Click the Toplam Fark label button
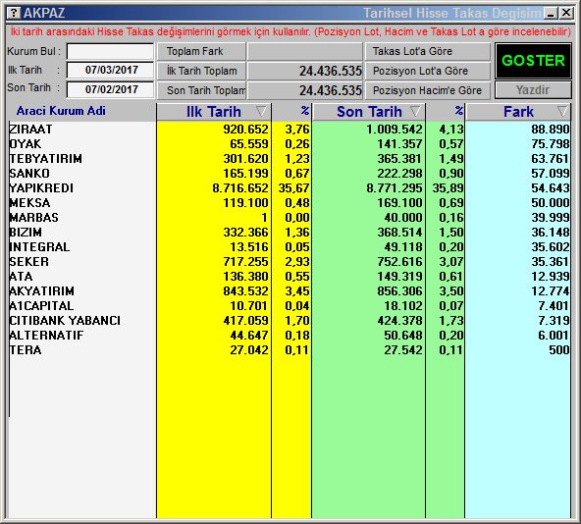 (201, 51)
